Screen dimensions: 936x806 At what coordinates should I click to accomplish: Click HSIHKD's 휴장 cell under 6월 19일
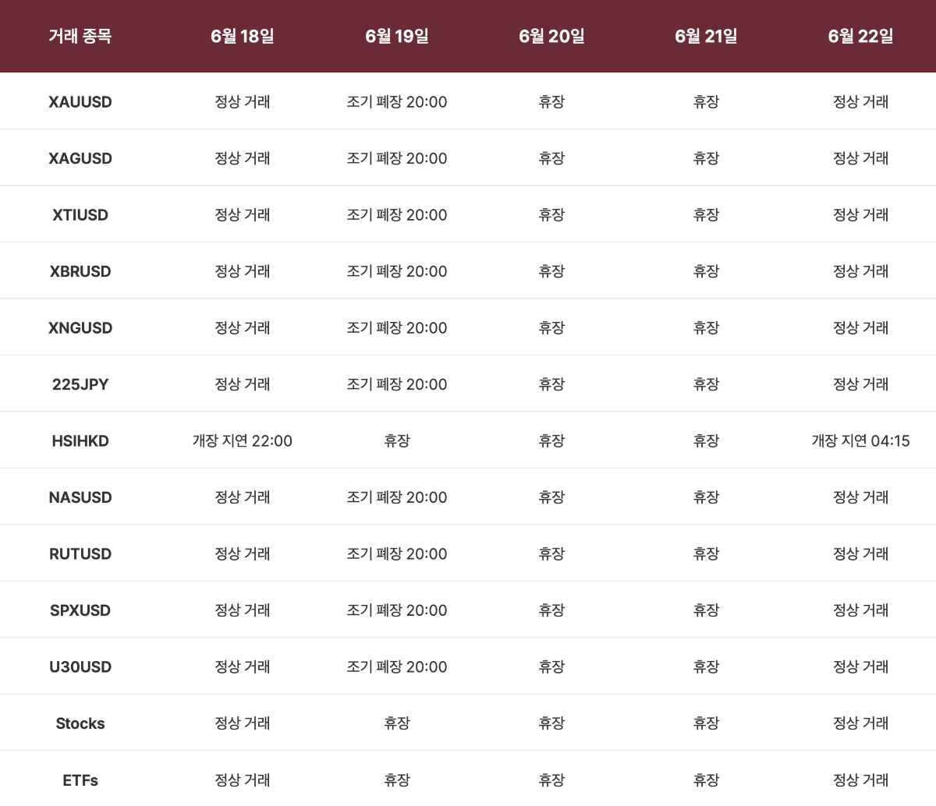pyautogui.click(x=397, y=441)
